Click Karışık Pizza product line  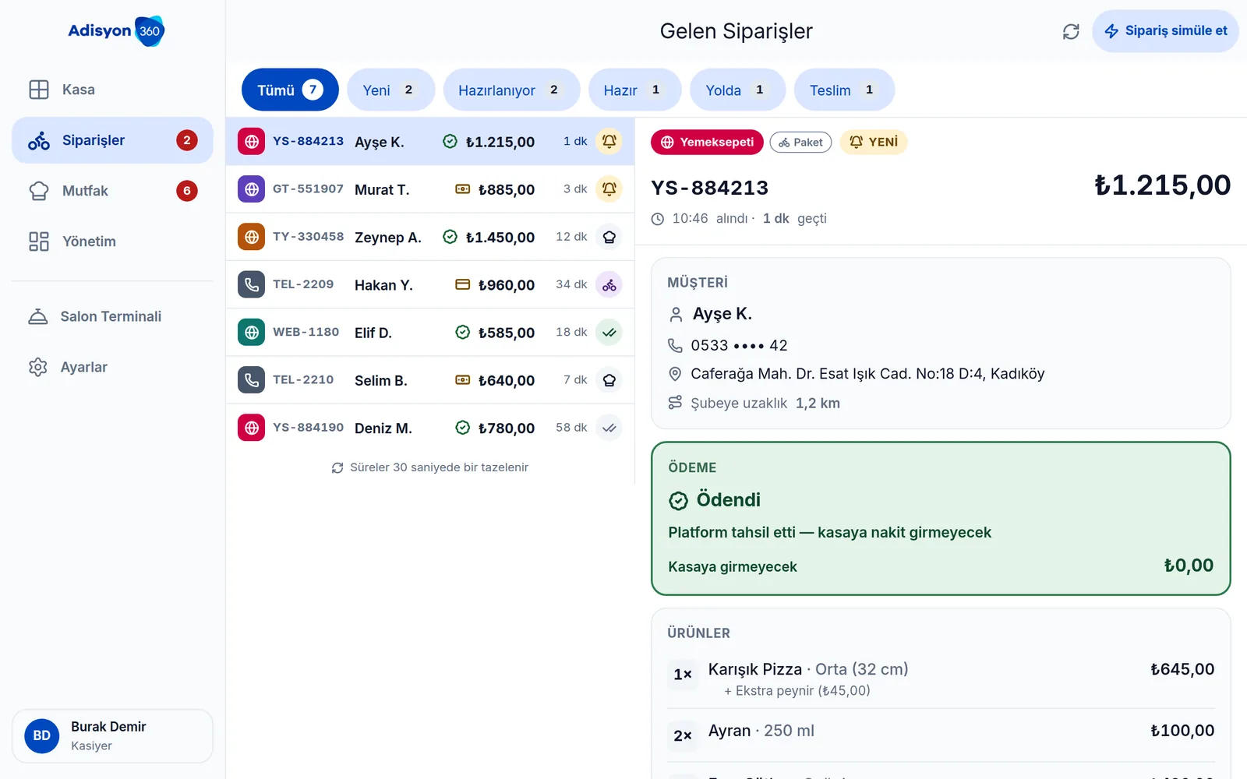point(941,679)
